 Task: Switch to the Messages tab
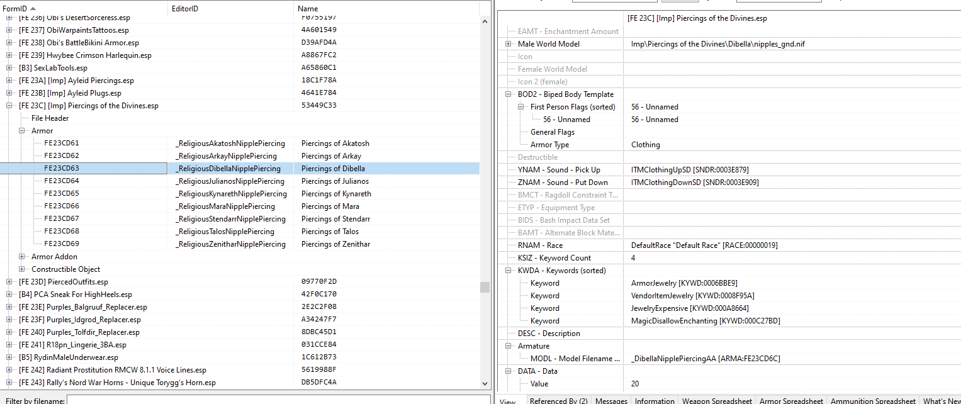(611, 401)
